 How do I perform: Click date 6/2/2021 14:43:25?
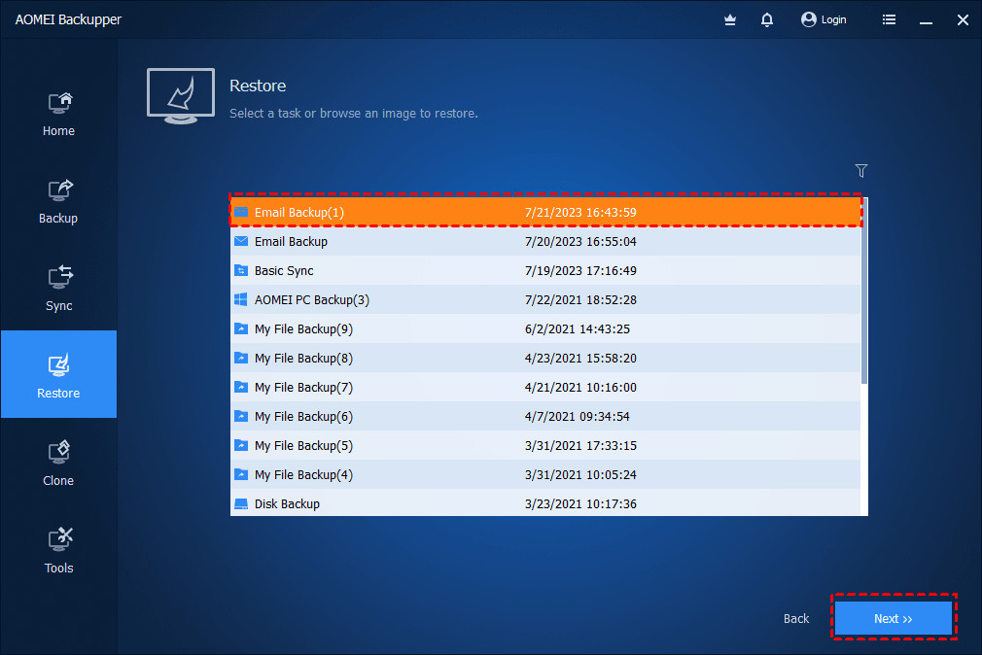coord(578,328)
